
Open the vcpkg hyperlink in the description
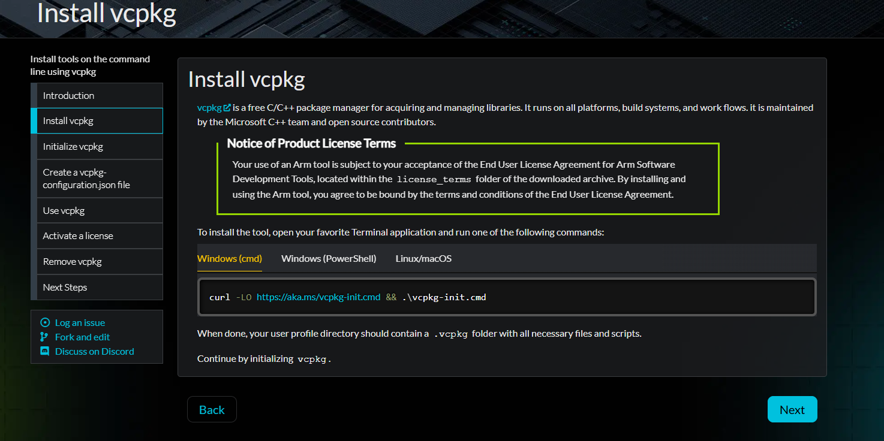[x=209, y=108]
